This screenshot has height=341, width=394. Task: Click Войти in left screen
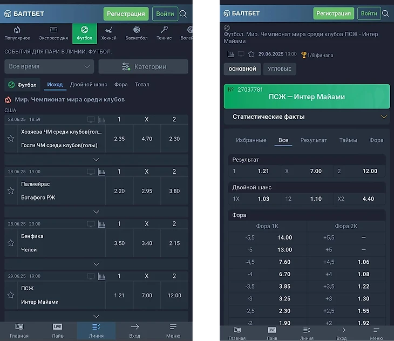click(x=165, y=14)
